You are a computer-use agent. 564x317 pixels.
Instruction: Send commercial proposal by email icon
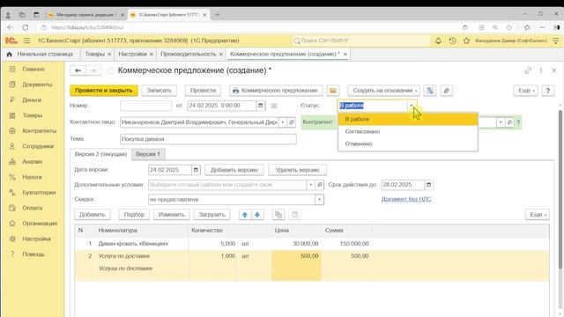click(x=333, y=91)
